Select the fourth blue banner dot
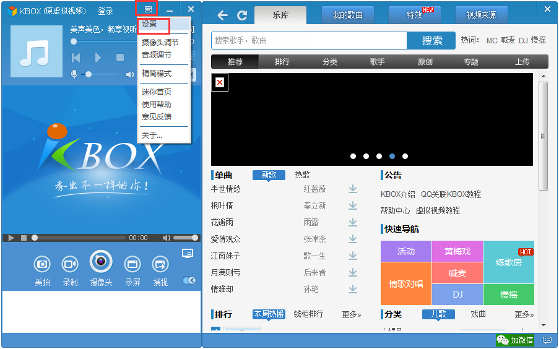559x349 pixels. [392, 156]
